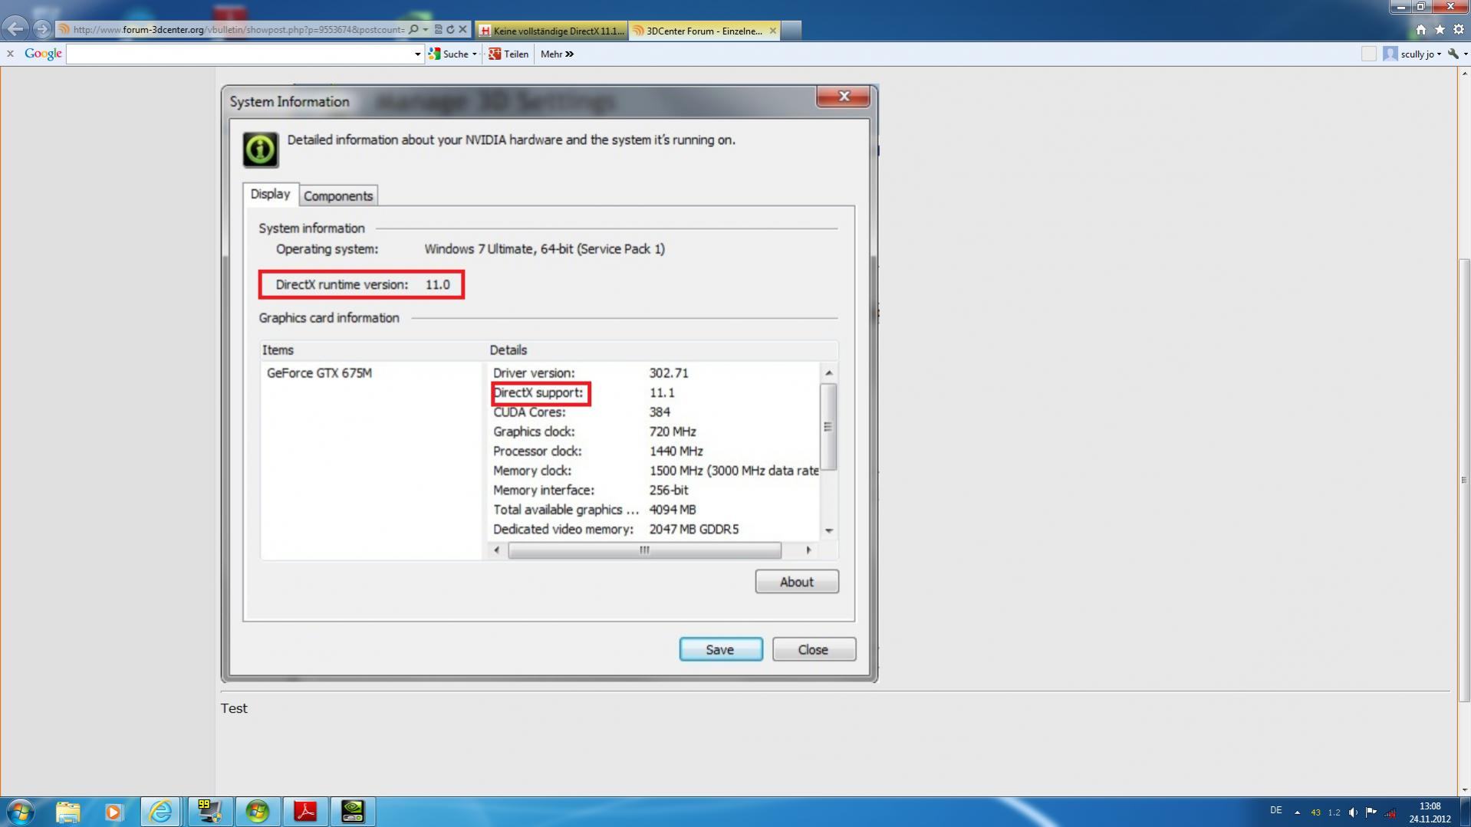Switch to 'Keine vollständige DirectX 11.1' tab

pyautogui.click(x=551, y=31)
